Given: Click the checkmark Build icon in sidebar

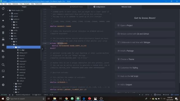Looking at the screenshot, I should point(3,15).
